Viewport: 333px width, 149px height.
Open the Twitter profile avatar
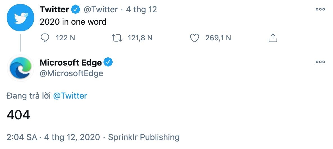[20, 17]
